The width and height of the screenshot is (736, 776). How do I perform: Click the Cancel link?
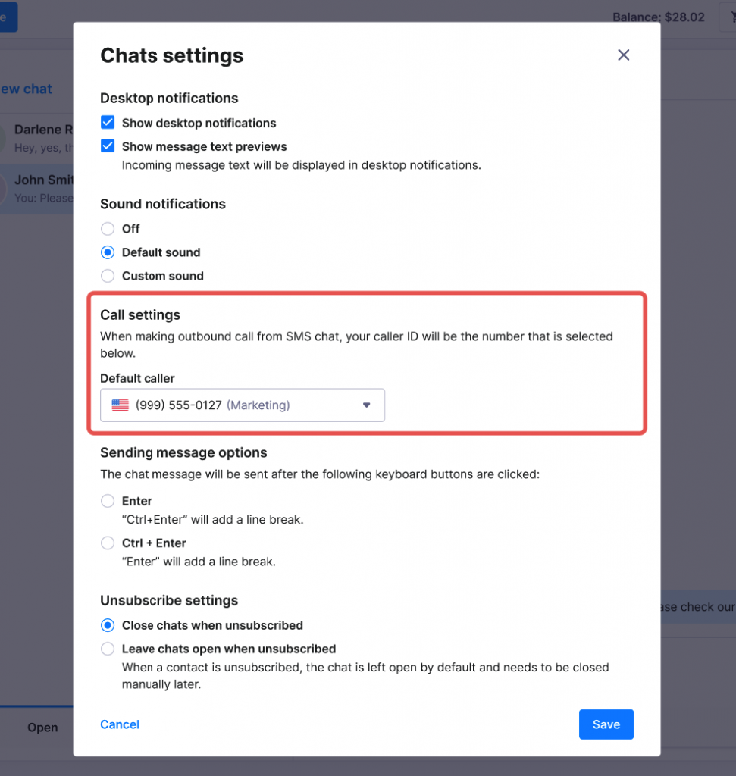click(x=120, y=724)
